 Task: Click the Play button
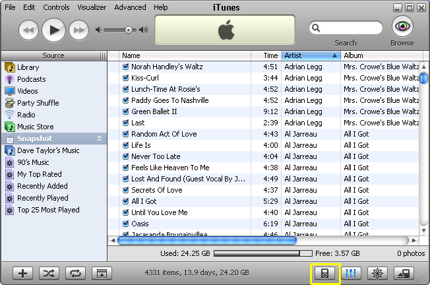53,30
